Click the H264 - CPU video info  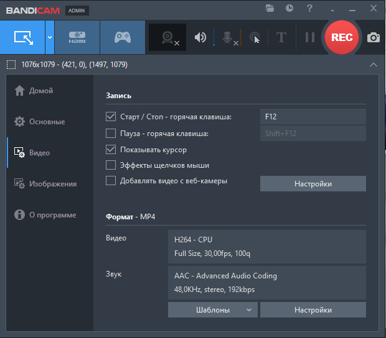pyautogui.click(x=193, y=239)
